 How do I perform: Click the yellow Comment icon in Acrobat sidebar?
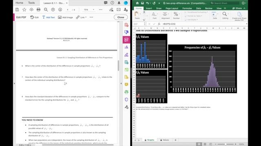point(126,84)
